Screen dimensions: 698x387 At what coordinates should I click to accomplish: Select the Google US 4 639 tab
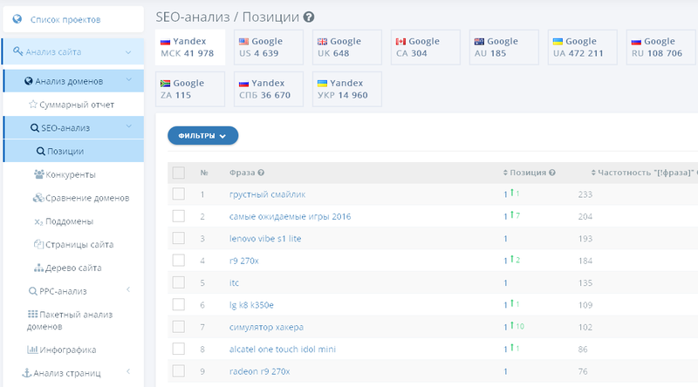pos(269,47)
